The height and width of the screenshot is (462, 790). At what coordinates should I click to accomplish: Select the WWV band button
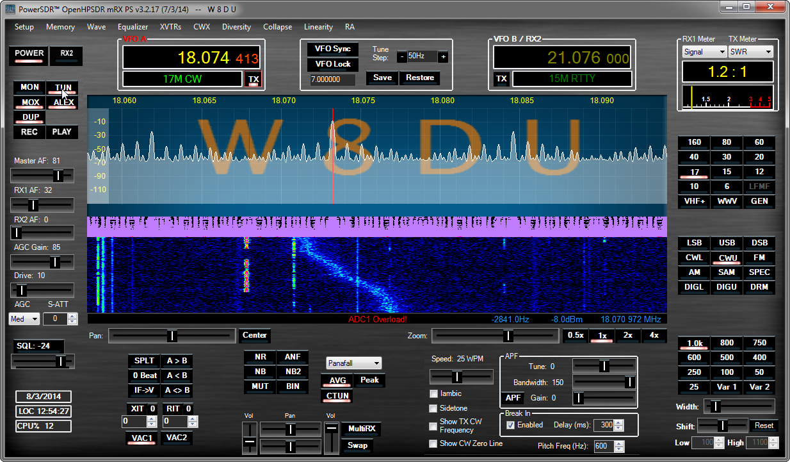coord(727,201)
